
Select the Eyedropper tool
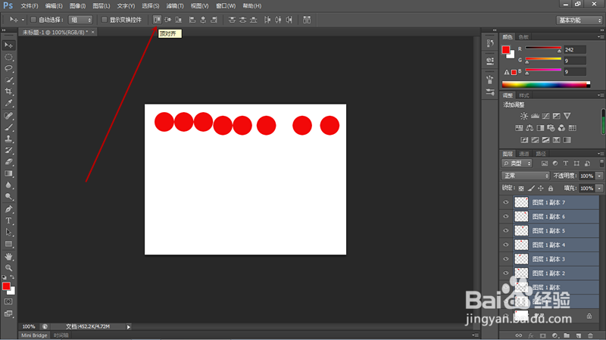[x=8, y=103]
